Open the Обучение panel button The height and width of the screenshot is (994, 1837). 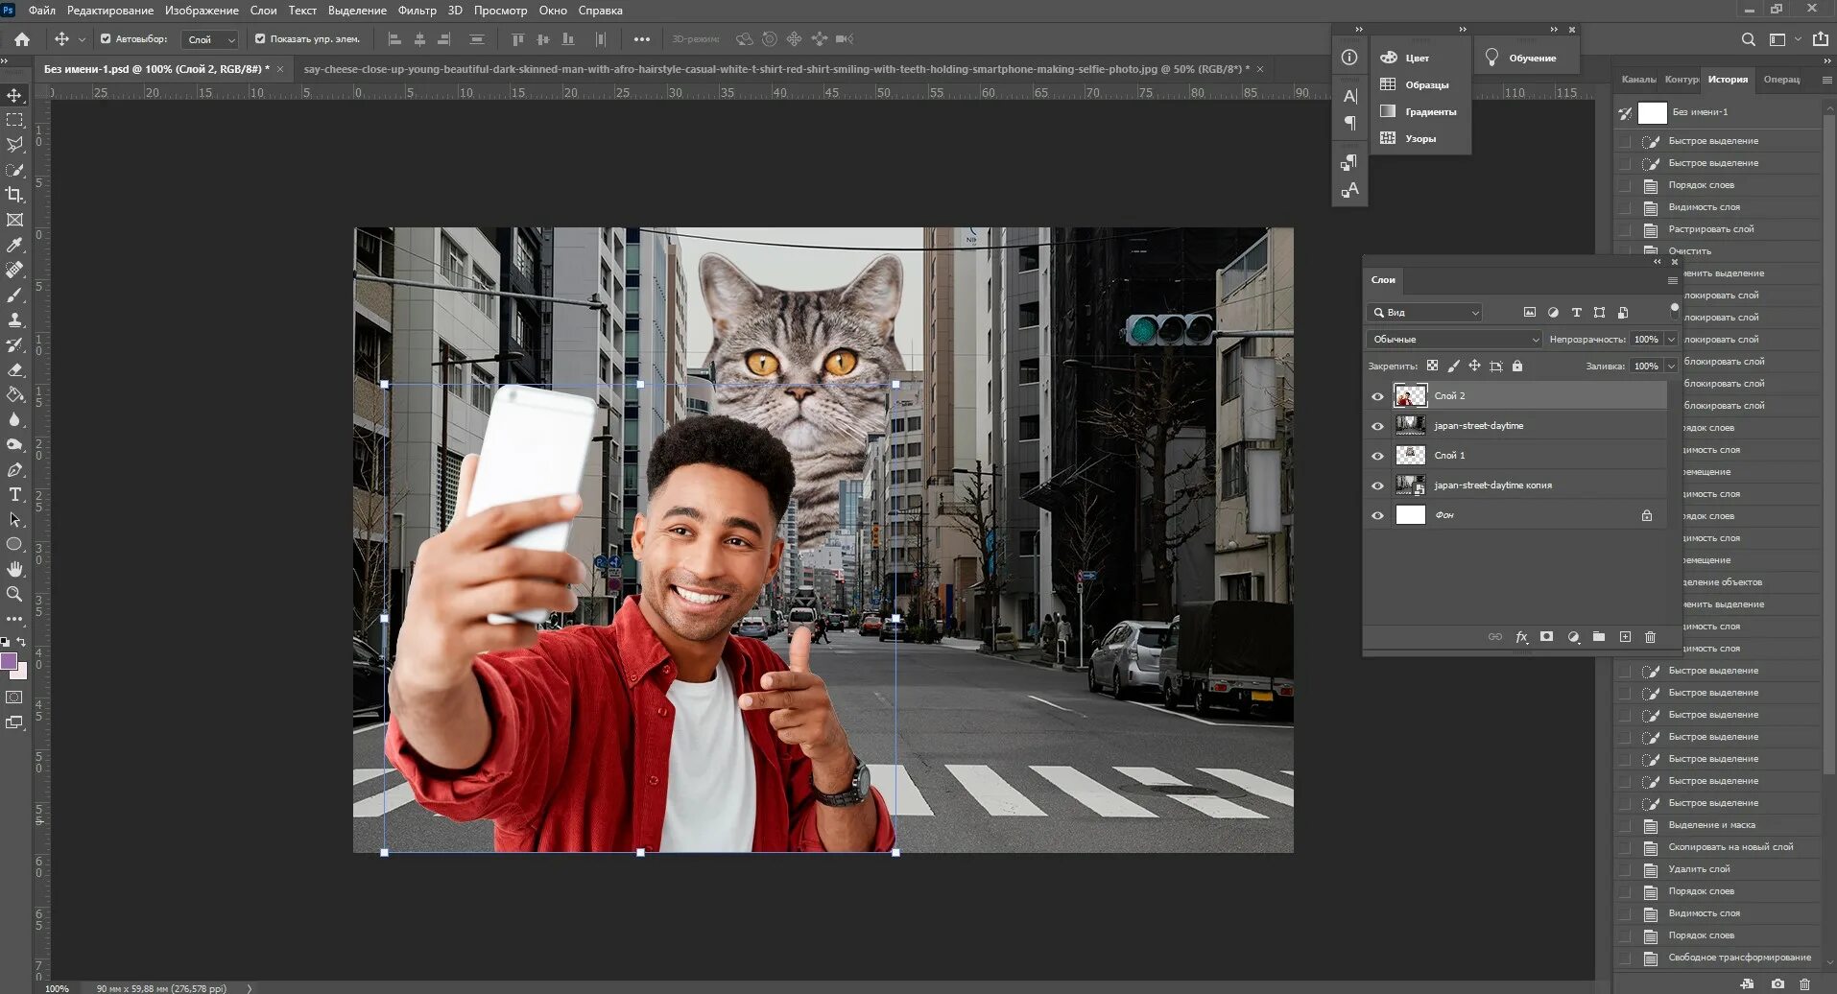[1521, 58]
